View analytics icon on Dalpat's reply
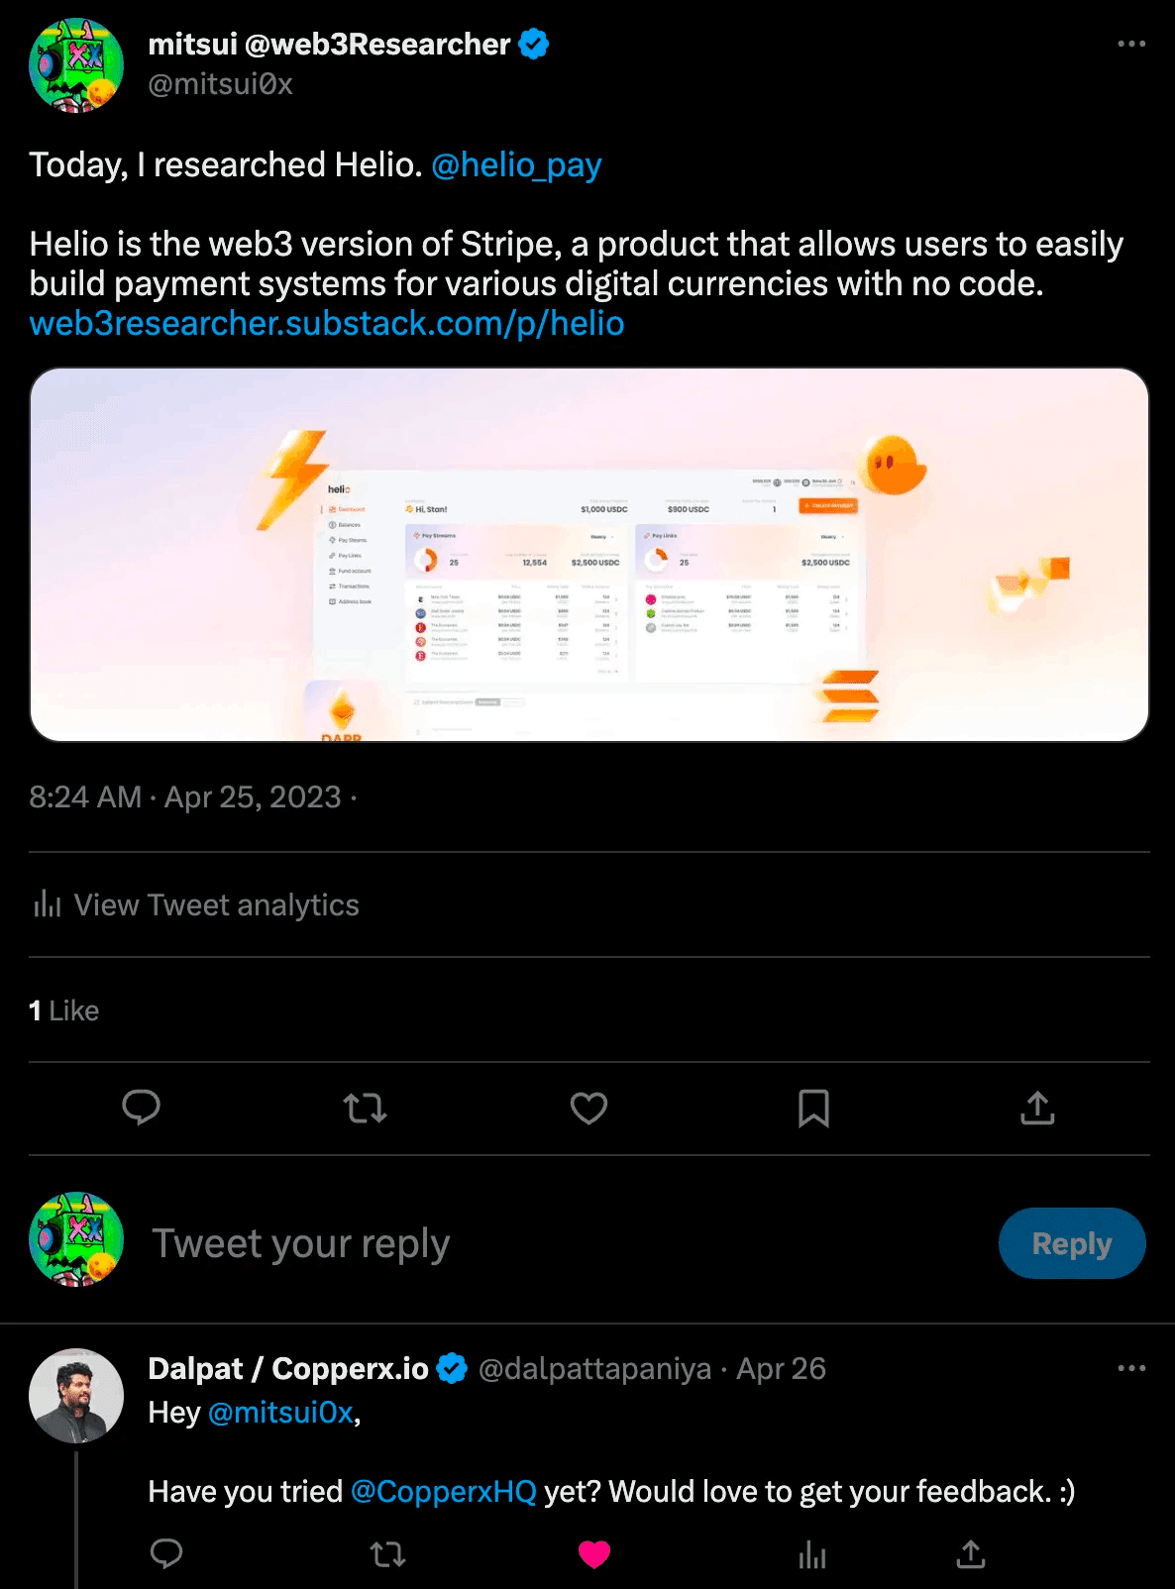 coord(812,1554)
